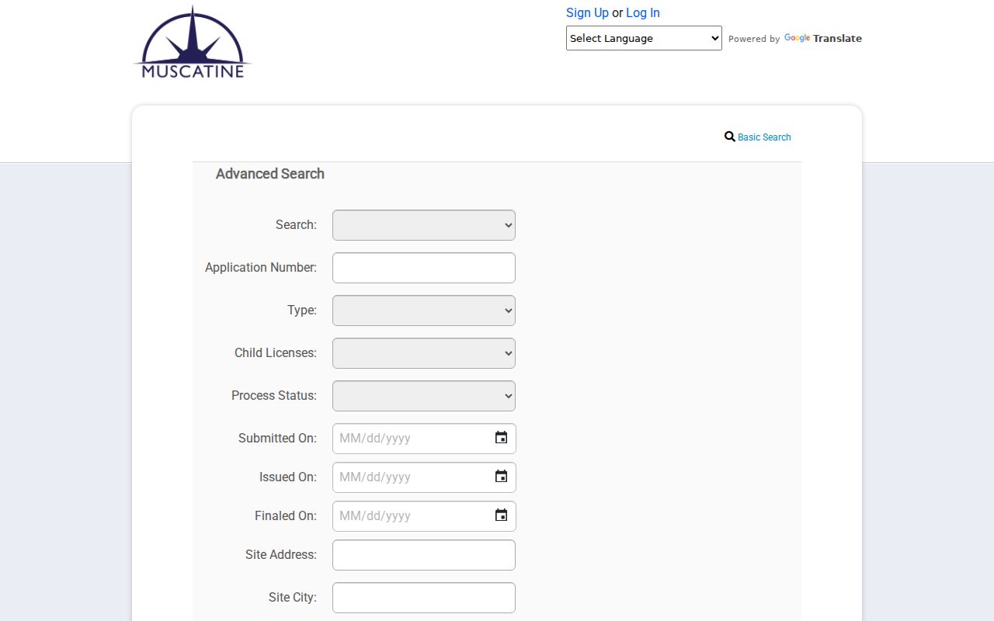Open the Select Language dropdown

click(644, 38)
